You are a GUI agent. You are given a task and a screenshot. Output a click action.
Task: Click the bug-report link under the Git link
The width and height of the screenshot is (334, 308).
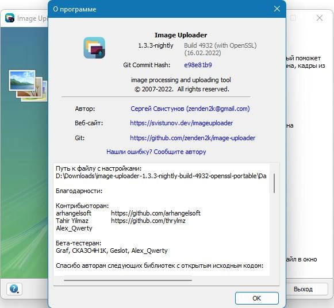[156, 152]
